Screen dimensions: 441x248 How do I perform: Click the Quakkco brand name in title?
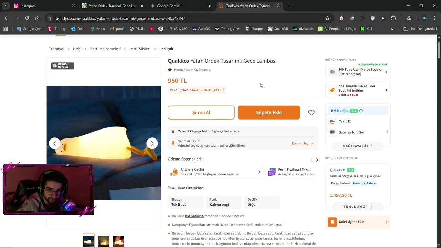(178, 61)
